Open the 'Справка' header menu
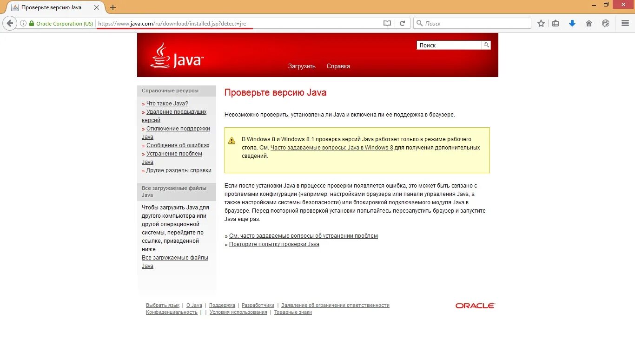The height and width of the screenshot is (338, 635). [x=338, y=66]
